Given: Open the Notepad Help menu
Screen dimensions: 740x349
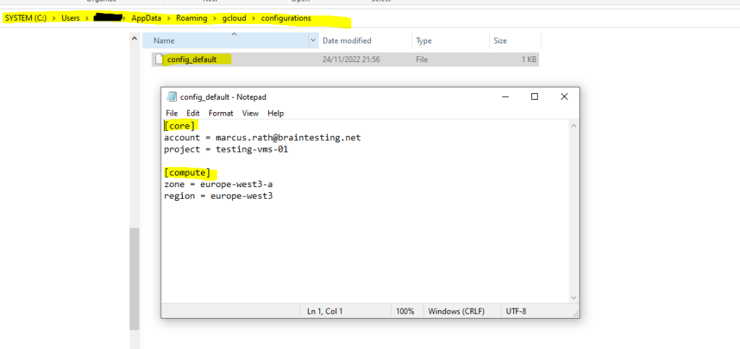Looking at the screenshot, I should tap(275, 113).
